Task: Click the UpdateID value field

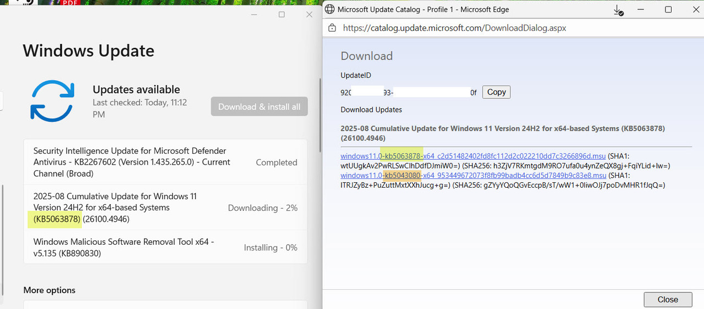Action: coord(409,93)
